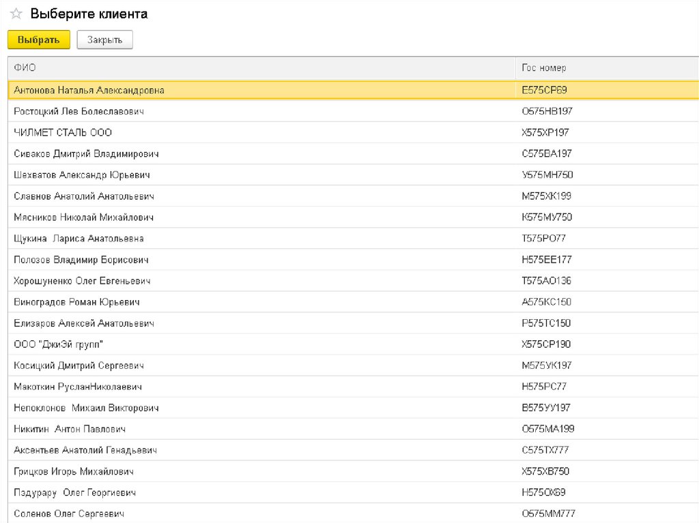Screen dimensions: 699x523
Task: Select Грицков Игорь Михайлович row
Action: click(x=73, y=471)
